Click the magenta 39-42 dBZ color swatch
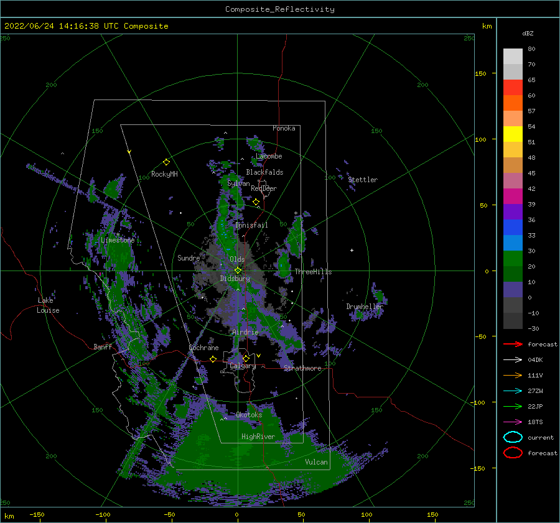This screenshot has width=560, height=523. 513,197
